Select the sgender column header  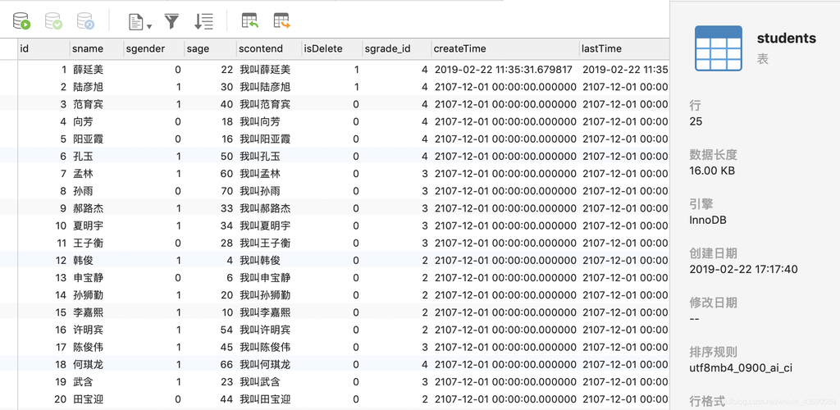tap(153, 48)
